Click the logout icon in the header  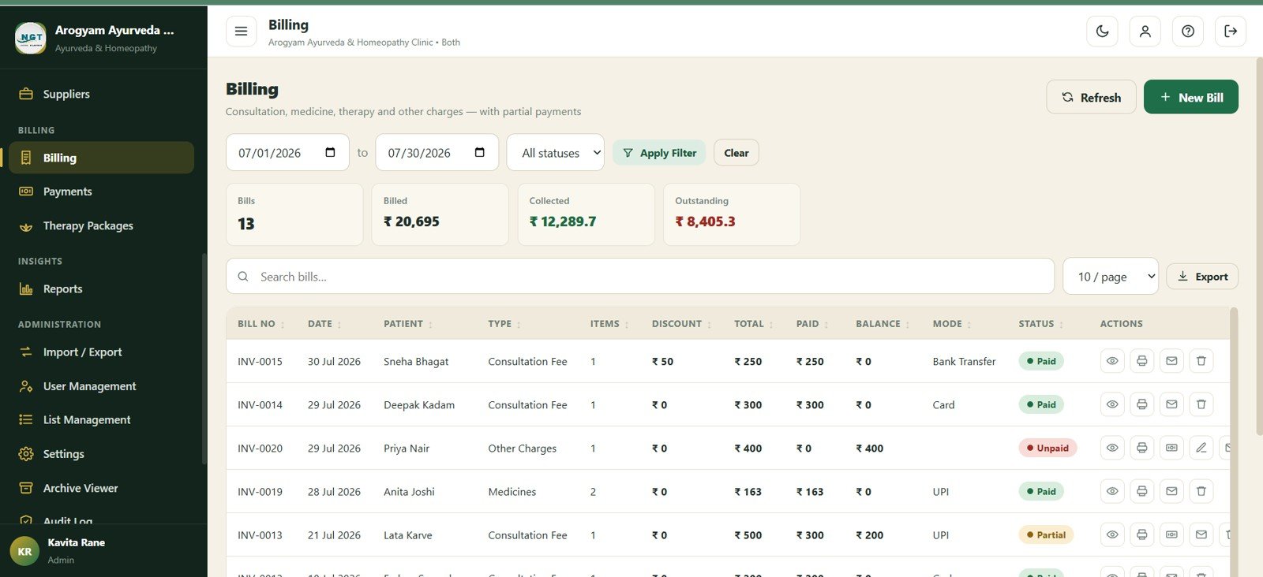pos(1231,32)
